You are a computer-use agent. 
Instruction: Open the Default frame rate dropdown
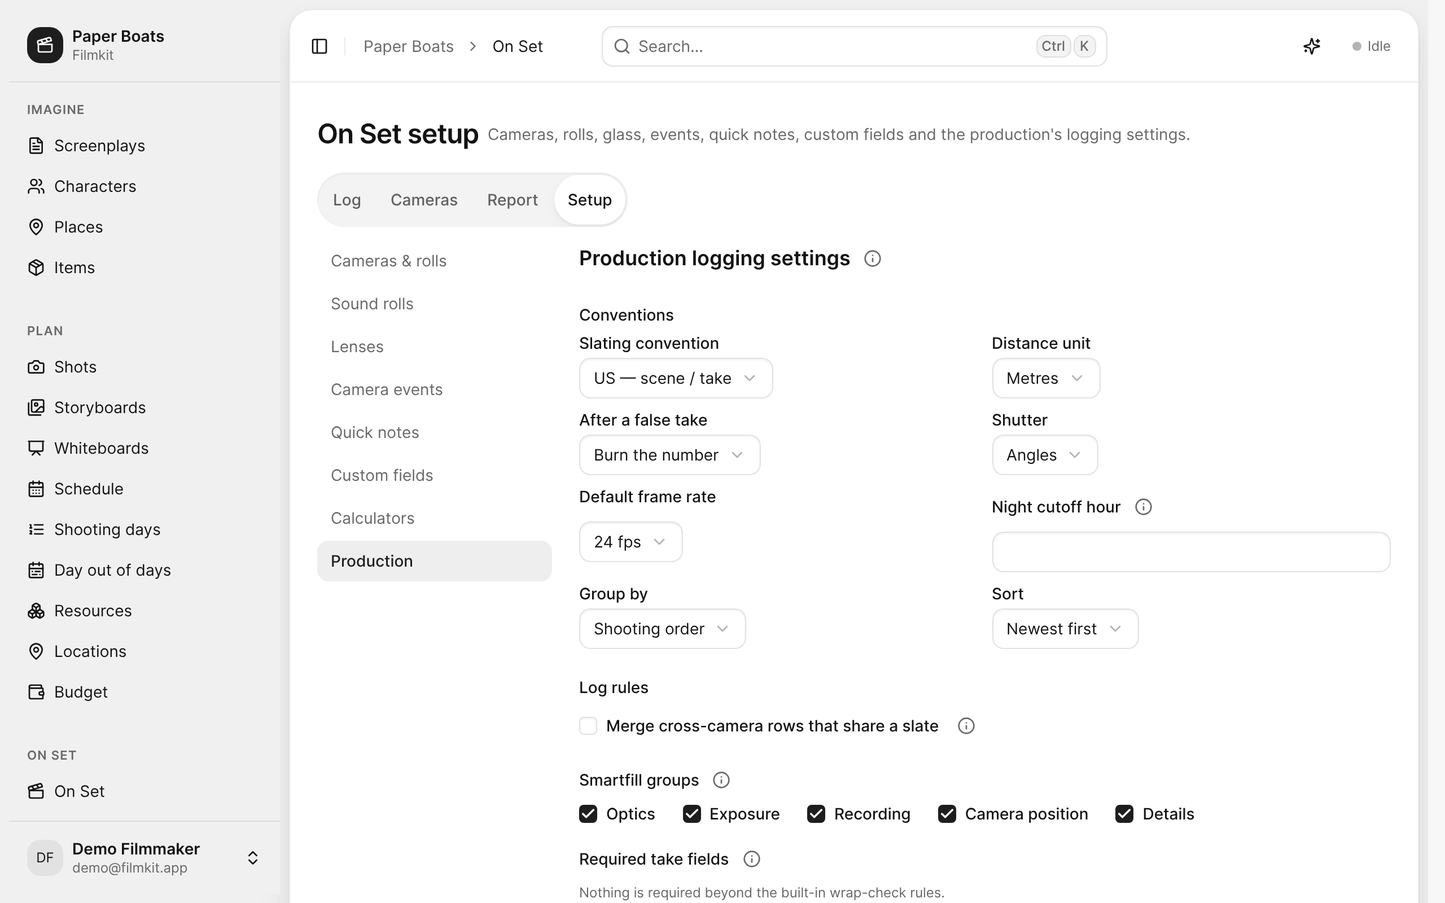[x=630, y=542]
